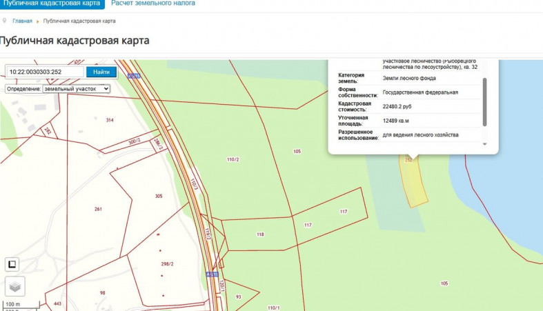Click the area measurement tool icon
The image size is (543, 311).
[x=12, y=263]
